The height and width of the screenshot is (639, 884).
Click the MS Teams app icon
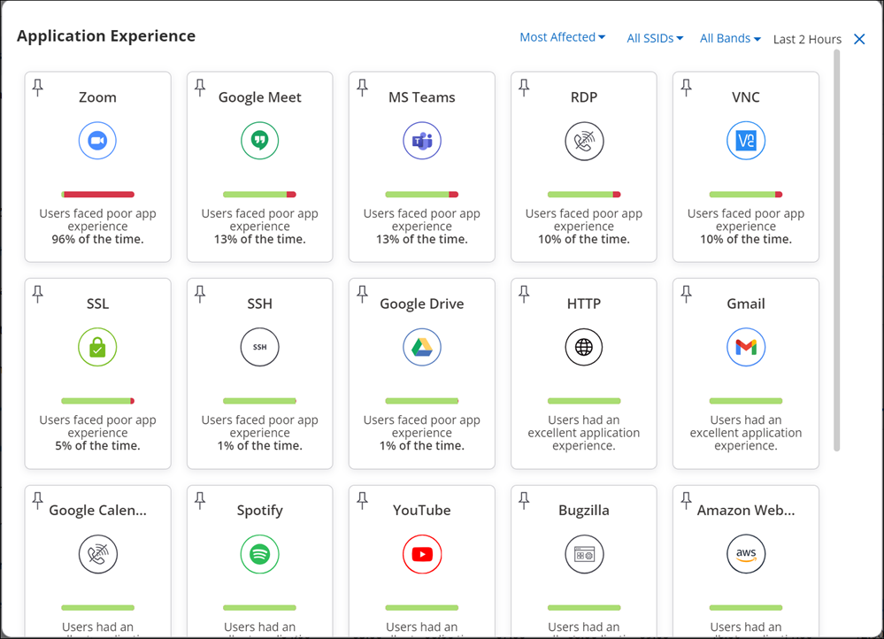pos(422,141)
